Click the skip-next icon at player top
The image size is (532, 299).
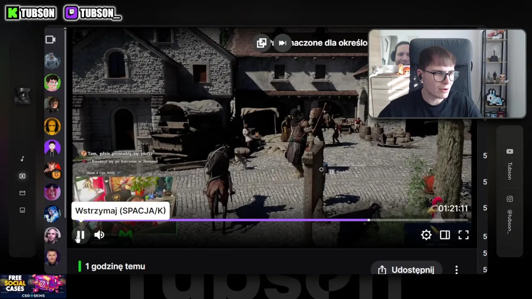click(282, 43)
